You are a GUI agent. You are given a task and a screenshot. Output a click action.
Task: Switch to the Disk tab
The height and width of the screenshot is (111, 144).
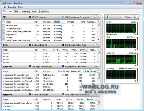tap(35, 11)
